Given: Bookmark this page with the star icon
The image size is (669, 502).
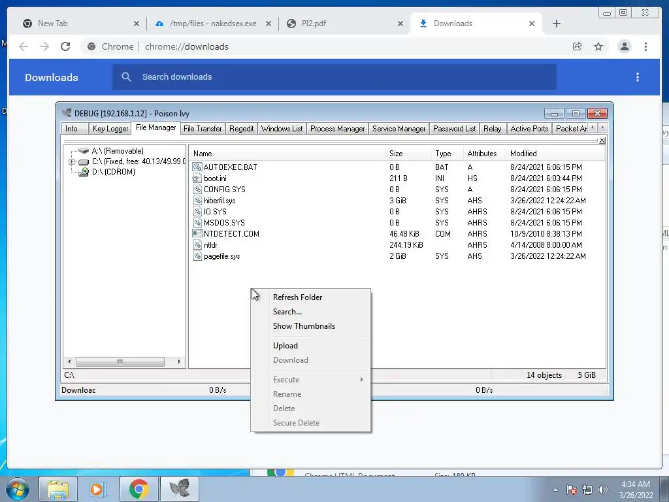Looking at the screenshot, I should pyautogui.click(x=598, y=46).
